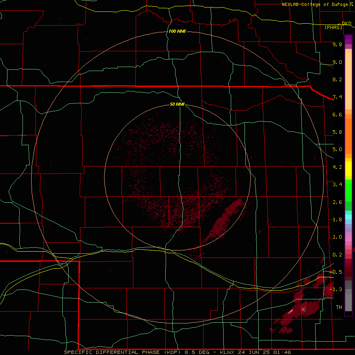Viewport: 355px width, 355px height.
Task: Click the TH threshold label on the scale
Action: click(339, 307)
